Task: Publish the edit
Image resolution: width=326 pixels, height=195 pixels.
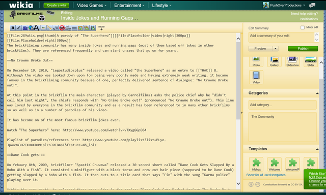Action: (303, 48)
